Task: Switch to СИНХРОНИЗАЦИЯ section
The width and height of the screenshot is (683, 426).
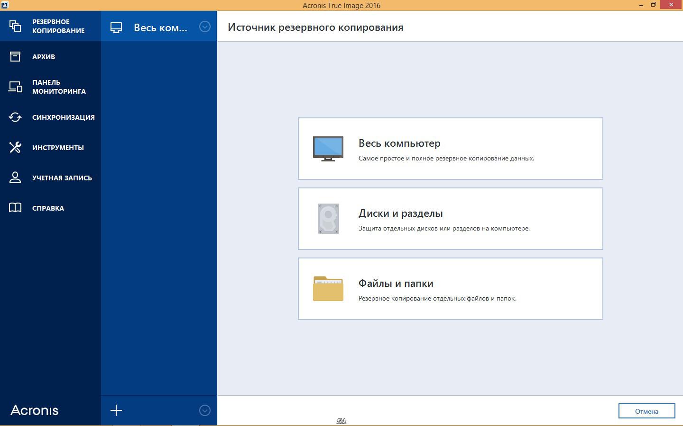Action: (x=50, y=117)
